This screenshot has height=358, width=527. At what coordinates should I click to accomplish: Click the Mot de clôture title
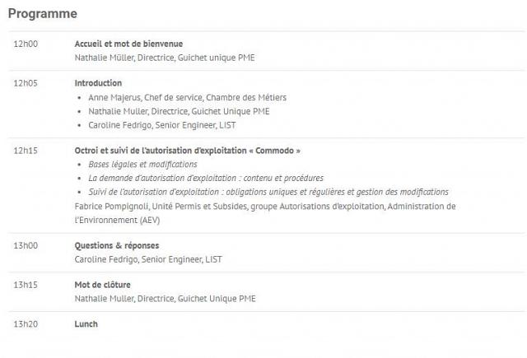coord(102,285)
